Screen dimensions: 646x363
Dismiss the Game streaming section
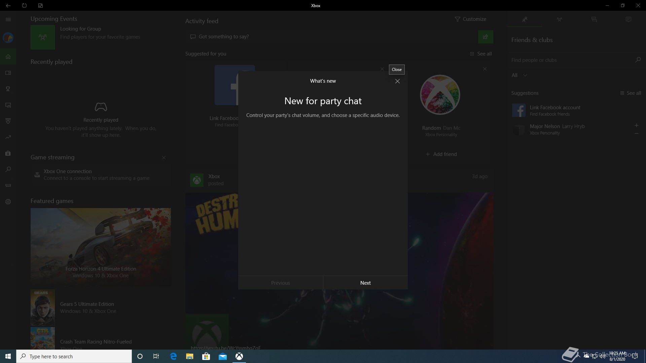[x=164, y=158]
